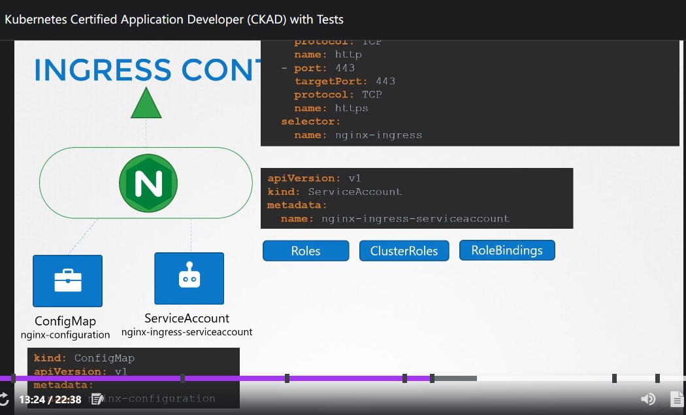Click the ConfigMap label under the briefcase
Viewport: 686px width, 415px height.
click(x=65, y=322)
